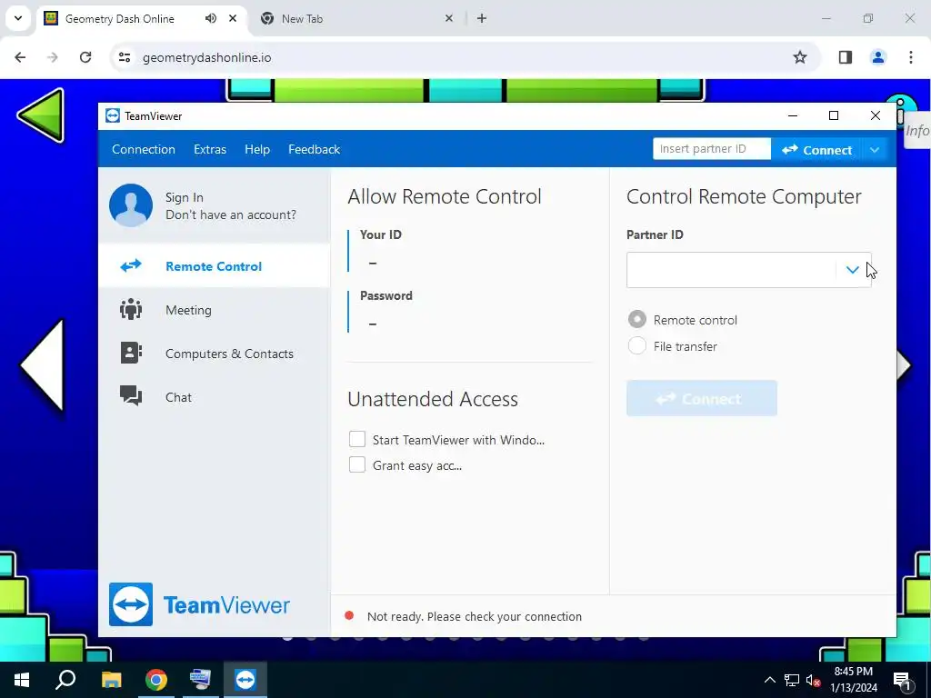Open File Explorer from taskbar
Screen dimensions: 931x698
(x=111, y=680)
